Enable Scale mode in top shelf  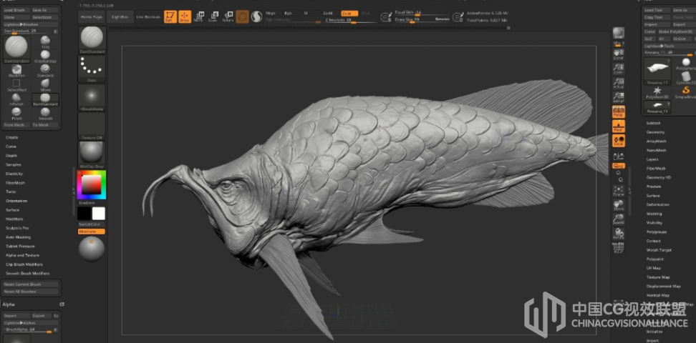(213, 17)
